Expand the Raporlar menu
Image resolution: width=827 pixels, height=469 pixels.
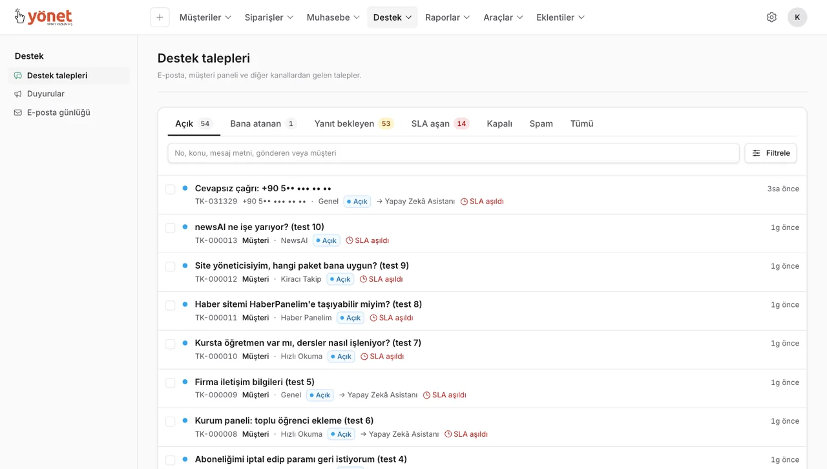point(448,17)
